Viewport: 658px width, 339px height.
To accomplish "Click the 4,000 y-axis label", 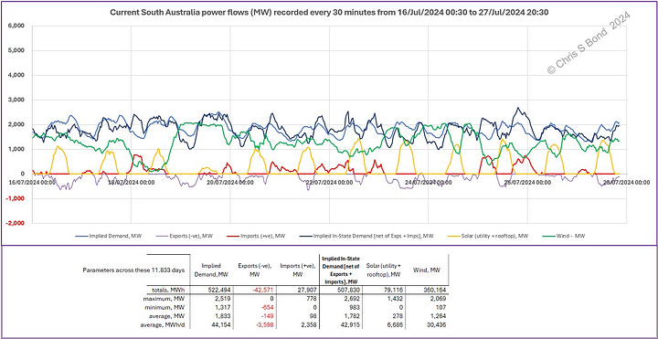I will [x=16, y=75].
